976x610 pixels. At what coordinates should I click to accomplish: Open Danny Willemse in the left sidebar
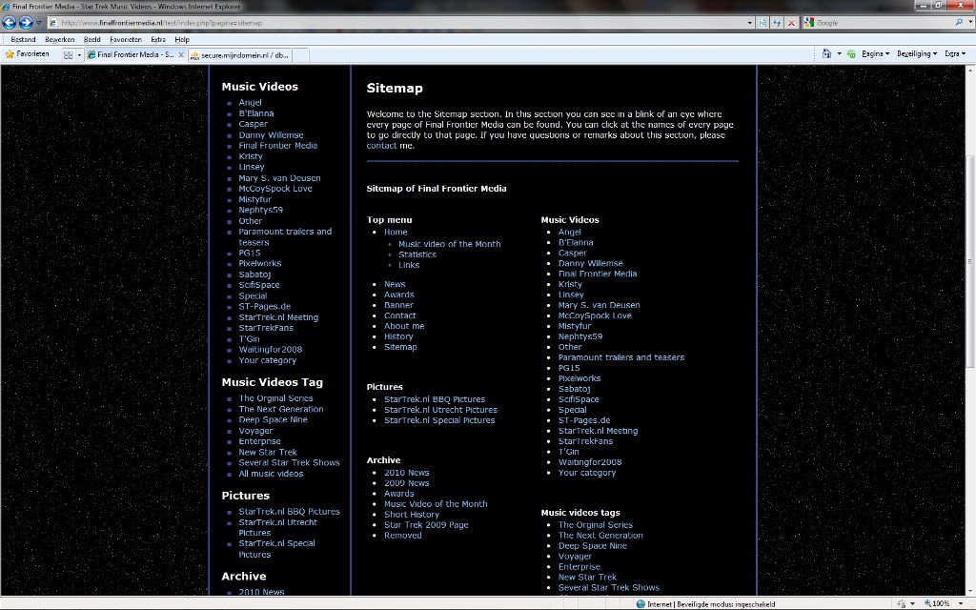click(272, 135)
